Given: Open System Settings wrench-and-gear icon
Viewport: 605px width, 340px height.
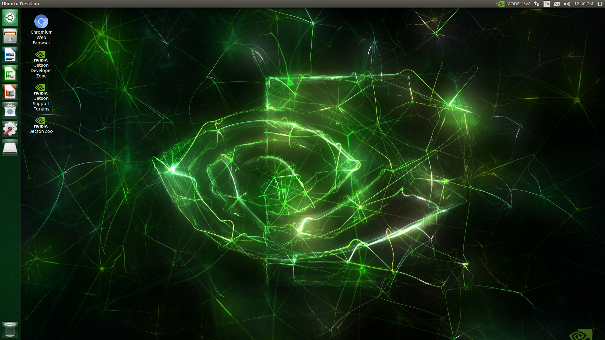Looking at the screenshot, I should click(x=10, y=129).
